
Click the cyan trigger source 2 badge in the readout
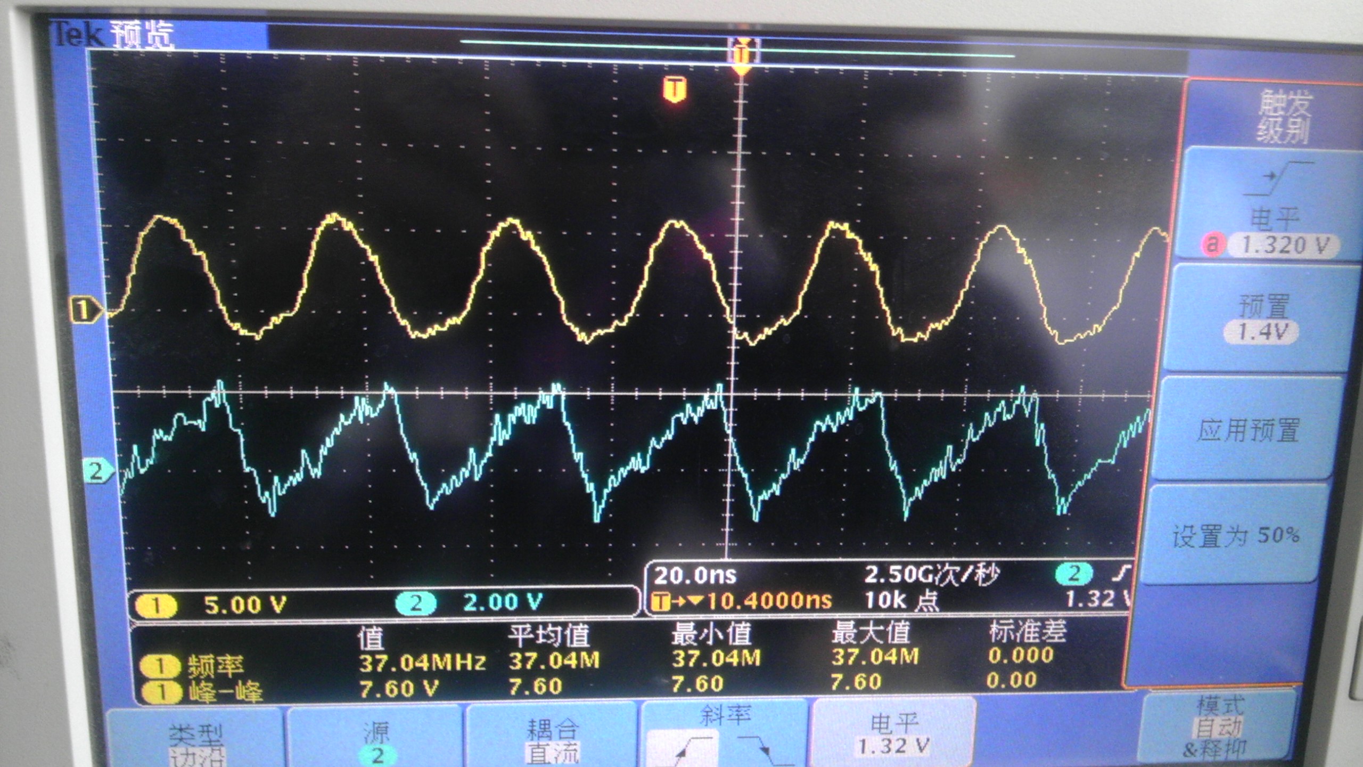click(x=1073, y=574)
